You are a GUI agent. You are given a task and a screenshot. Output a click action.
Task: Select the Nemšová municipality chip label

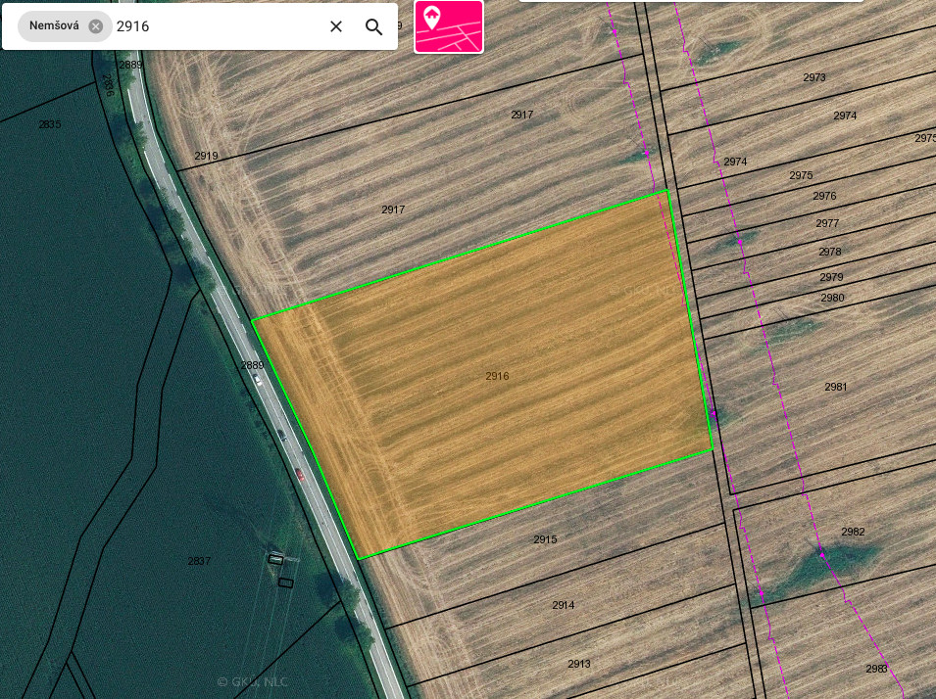pos(54,26)
